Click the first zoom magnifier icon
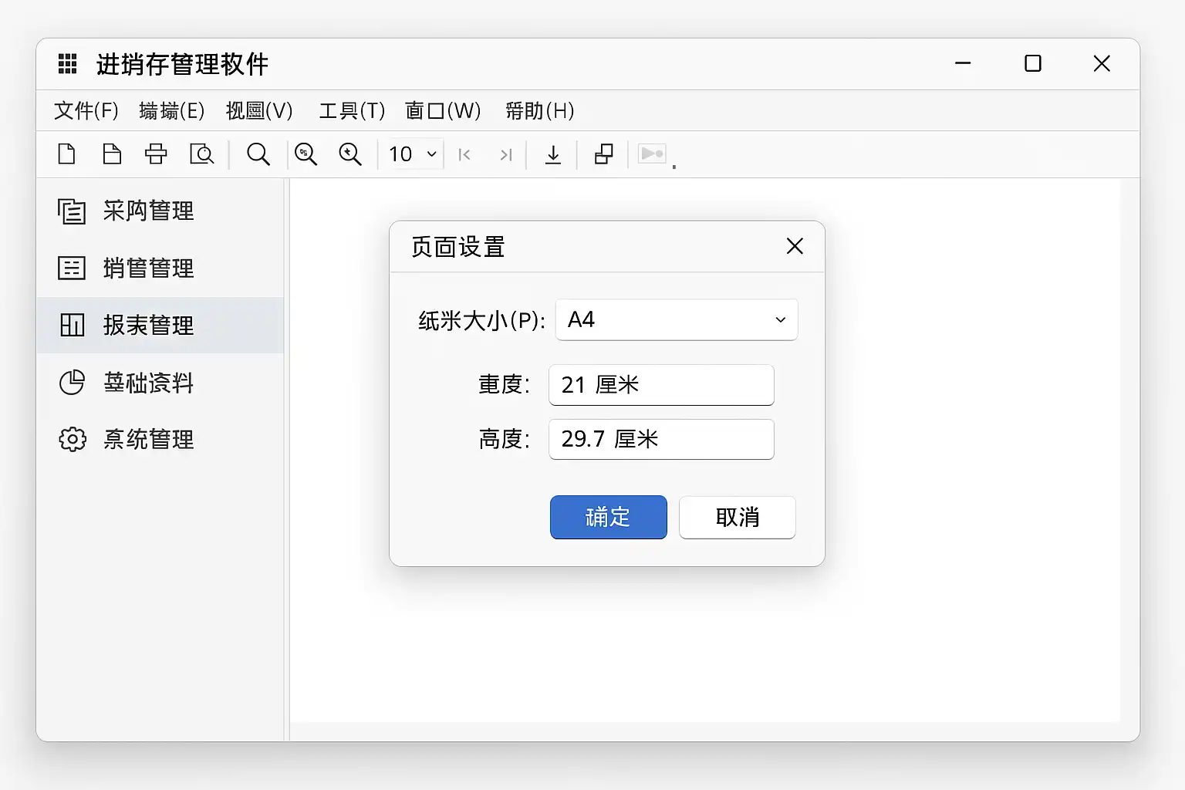 pos(306,154)
